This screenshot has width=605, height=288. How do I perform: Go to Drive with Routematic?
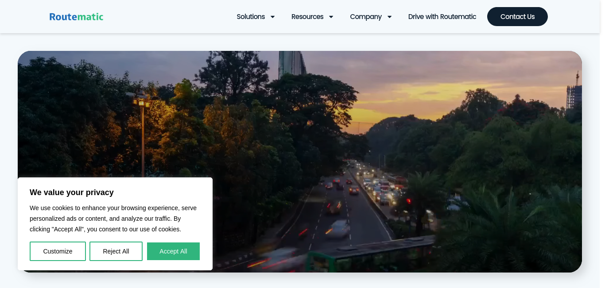442,17
